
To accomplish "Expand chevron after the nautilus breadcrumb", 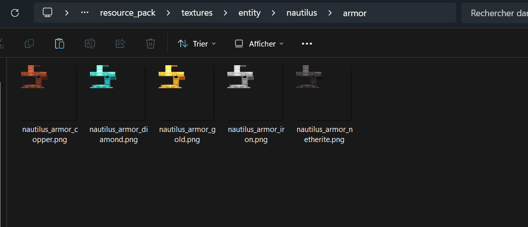I will (x=330, y=13).
